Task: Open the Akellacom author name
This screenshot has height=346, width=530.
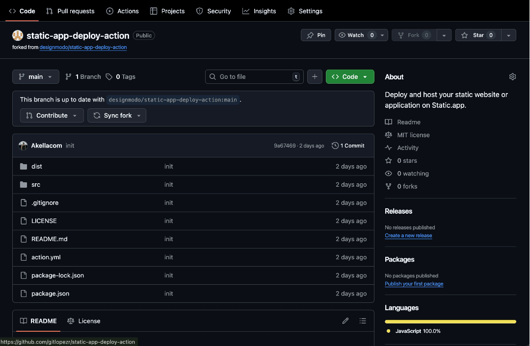Action: coord(47,146)
